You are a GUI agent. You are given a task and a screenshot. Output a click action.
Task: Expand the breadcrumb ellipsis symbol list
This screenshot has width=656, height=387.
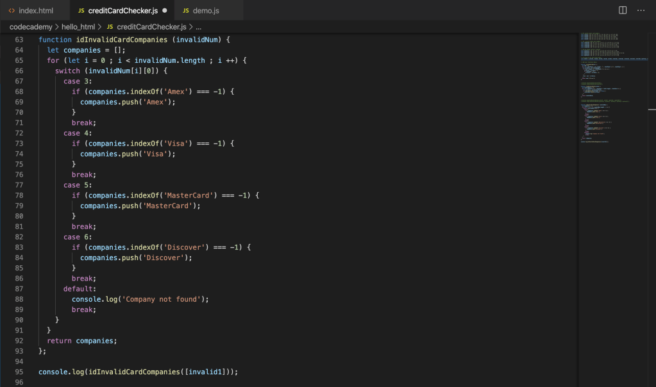point(198,27)
